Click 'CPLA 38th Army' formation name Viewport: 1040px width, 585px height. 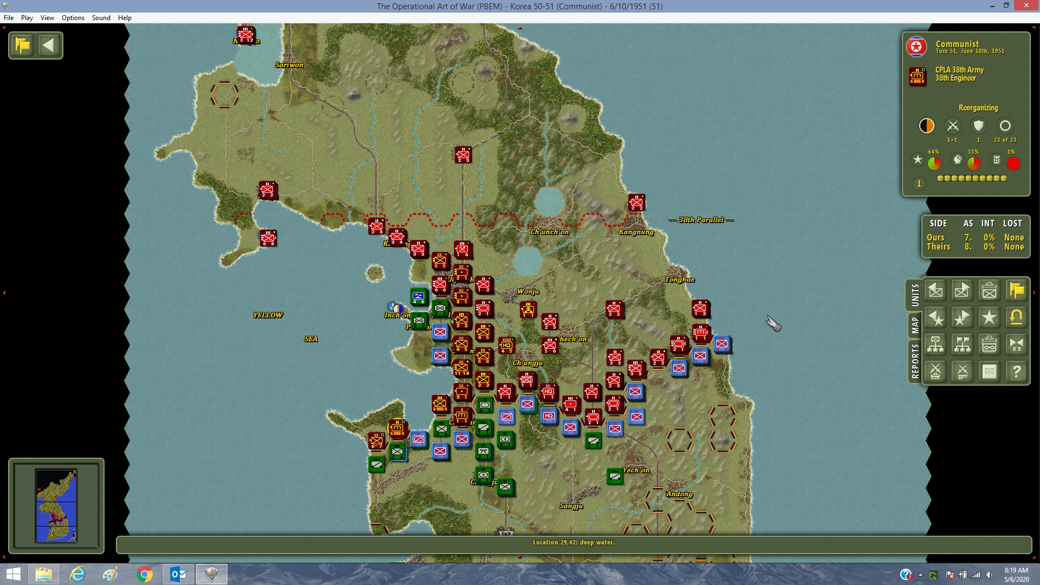[959, 70]
